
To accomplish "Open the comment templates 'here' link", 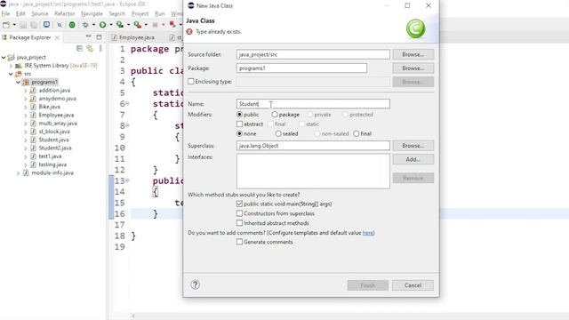I will click(x=368, y=233).
